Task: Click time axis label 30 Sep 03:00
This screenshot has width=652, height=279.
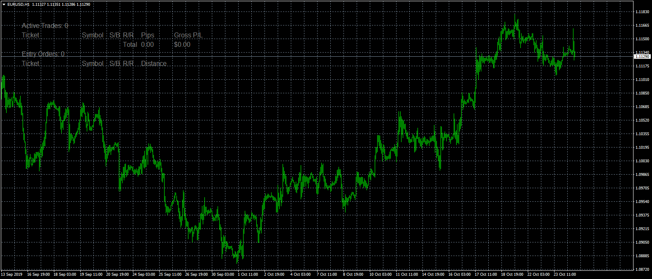Action: pyautogui.click(x=223, y=274)
